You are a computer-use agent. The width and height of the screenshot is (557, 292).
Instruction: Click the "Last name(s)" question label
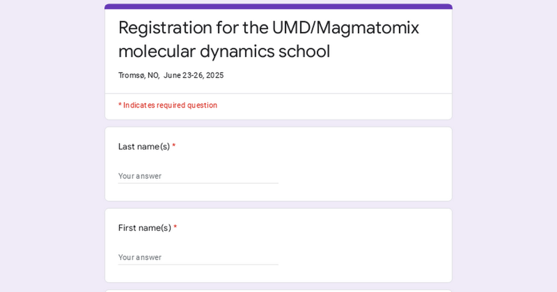144,147
